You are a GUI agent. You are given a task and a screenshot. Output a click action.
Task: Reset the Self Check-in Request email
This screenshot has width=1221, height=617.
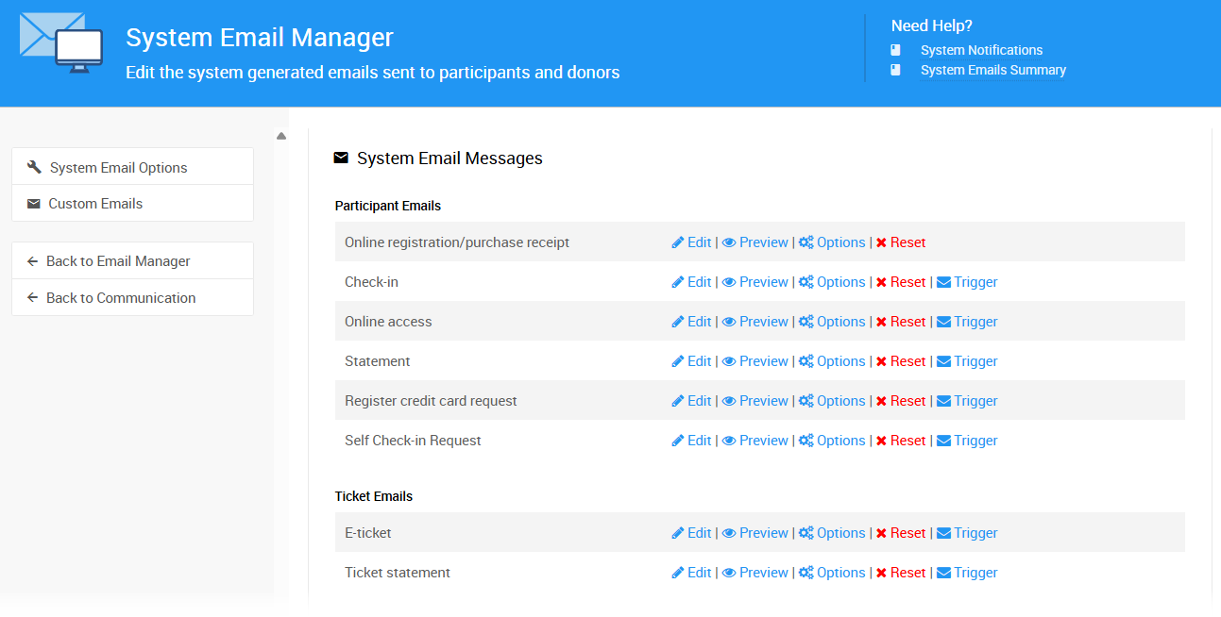coord(901,440)
